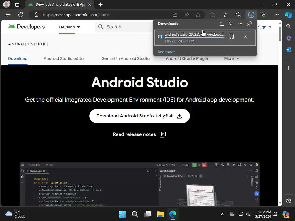Viewport: 295px width, 221px height.
Task: Cancel the android-studio download
Action: (x=245, y=36)
